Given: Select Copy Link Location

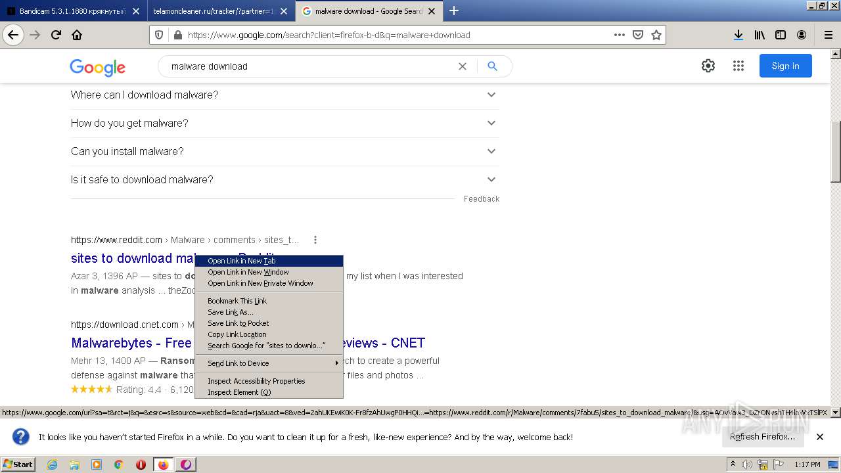Looking at the screenshot, I should (x=269, y=334).
